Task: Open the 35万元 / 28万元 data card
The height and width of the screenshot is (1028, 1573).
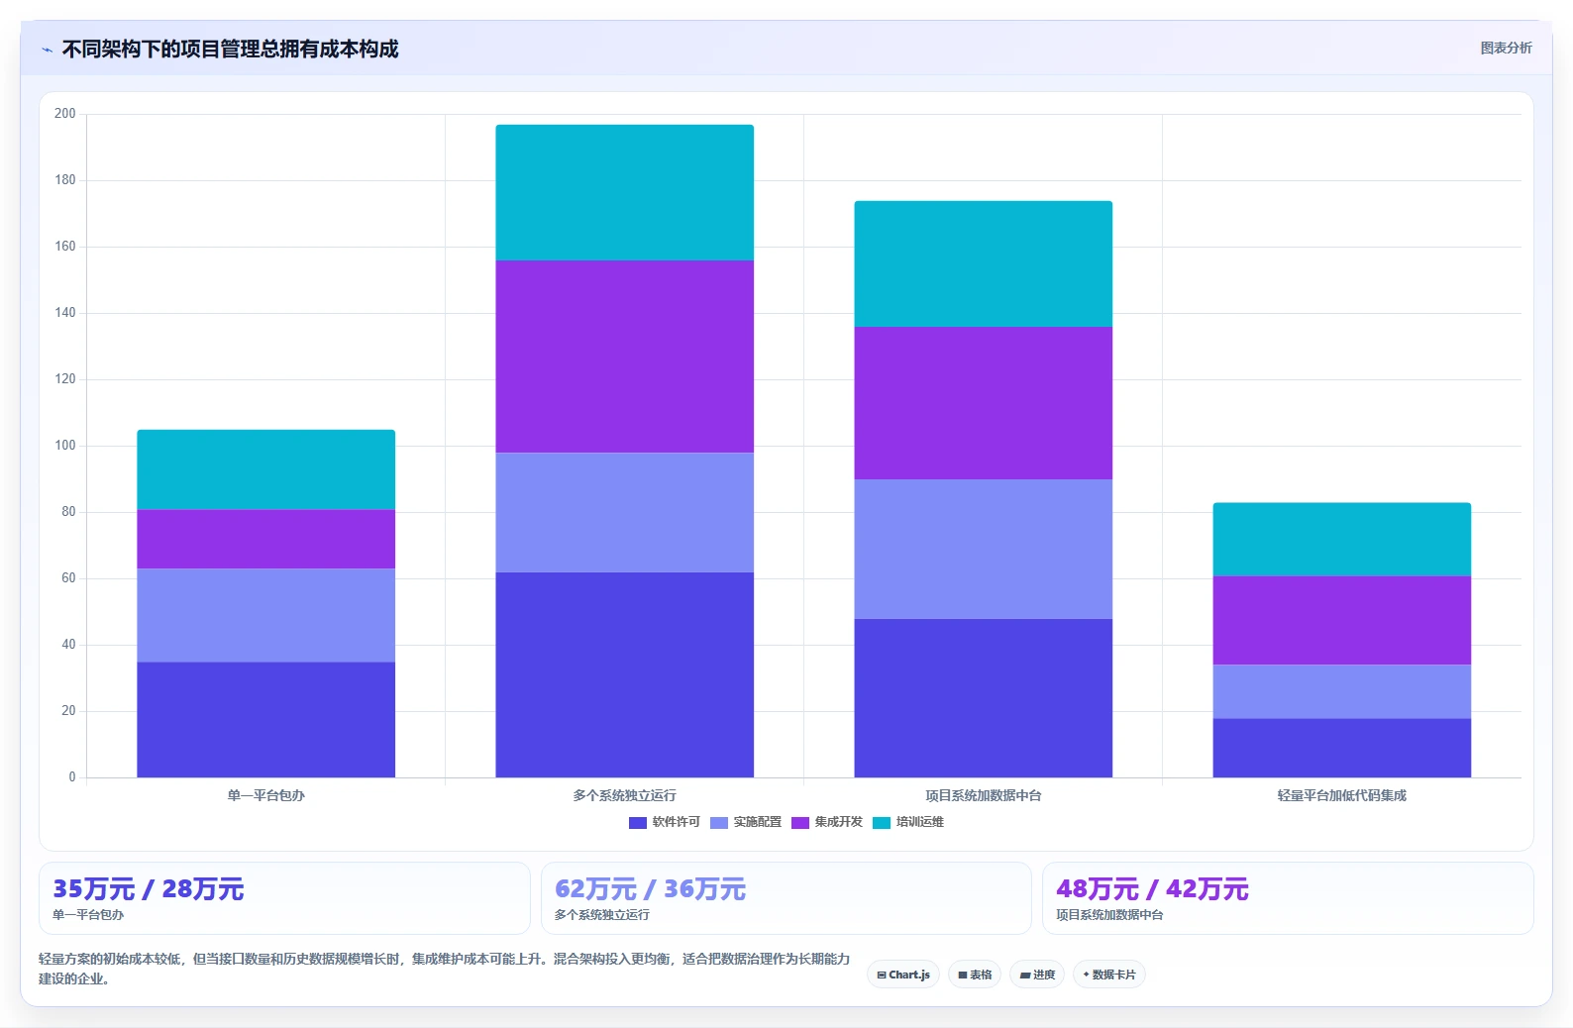Action: tap(284, 898)
